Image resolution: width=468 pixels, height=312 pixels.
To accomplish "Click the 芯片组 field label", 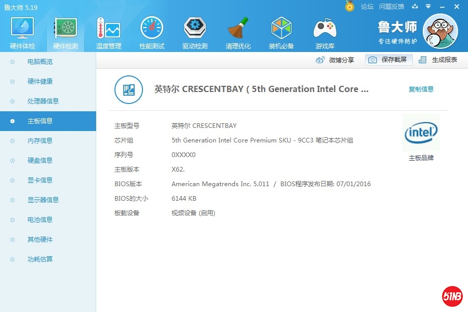I will coord(124,140).
